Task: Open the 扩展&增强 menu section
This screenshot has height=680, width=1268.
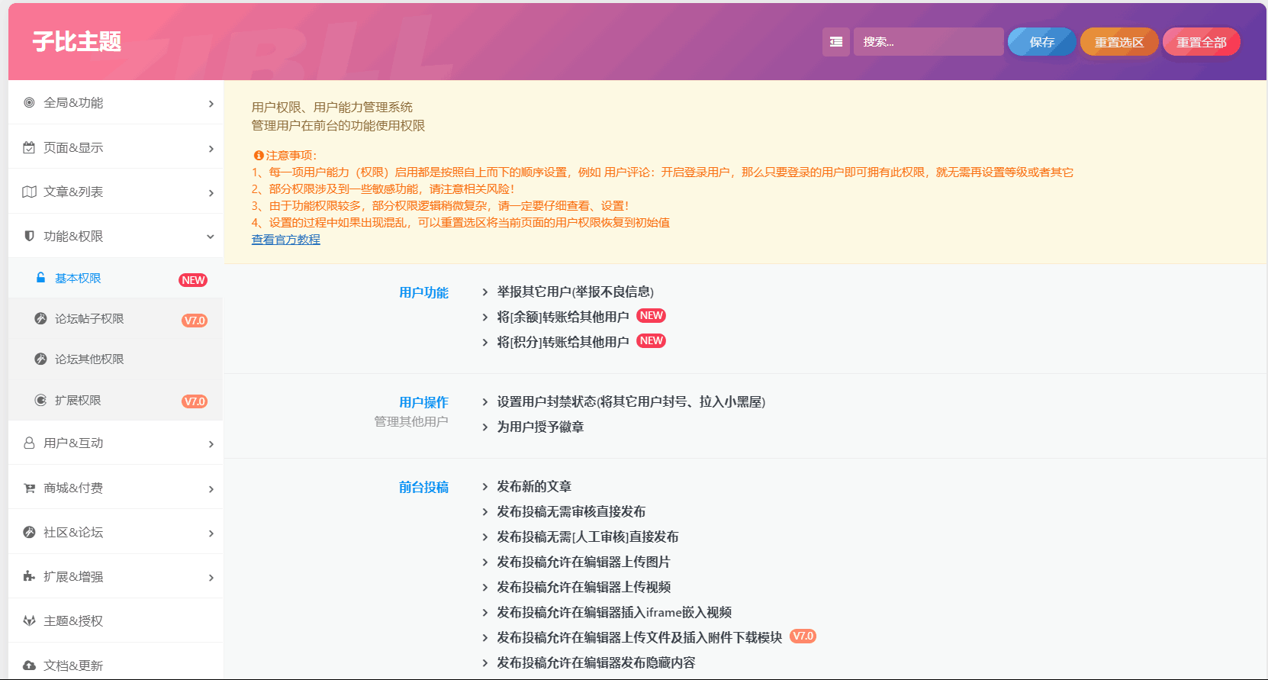Action: click(x=116, y=576)
